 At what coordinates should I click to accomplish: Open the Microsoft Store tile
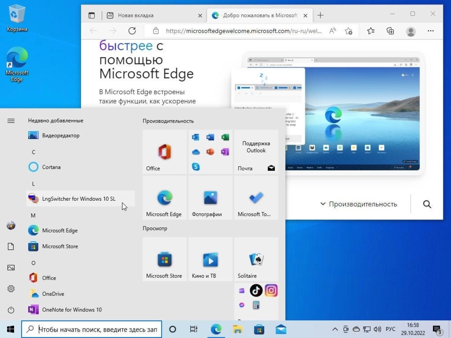(x=165, y=259)
